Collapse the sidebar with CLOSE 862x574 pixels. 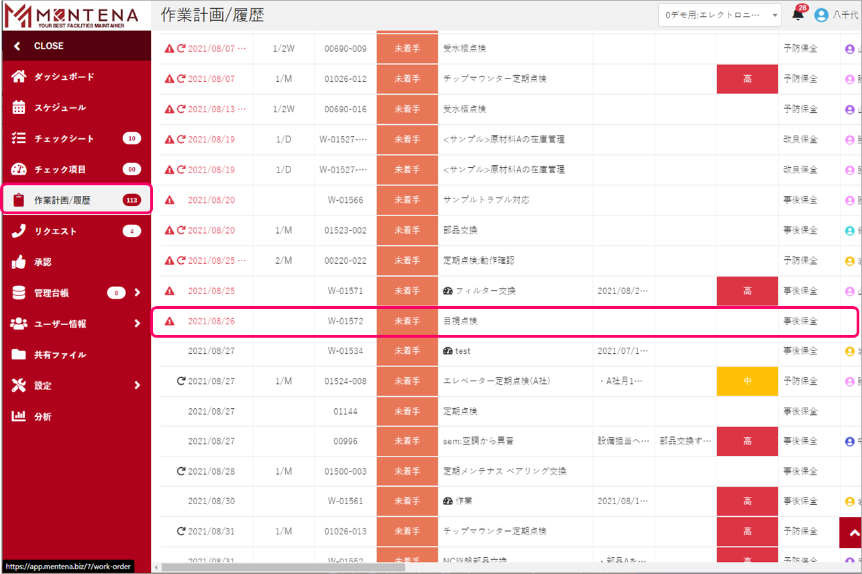coord(48,46)
